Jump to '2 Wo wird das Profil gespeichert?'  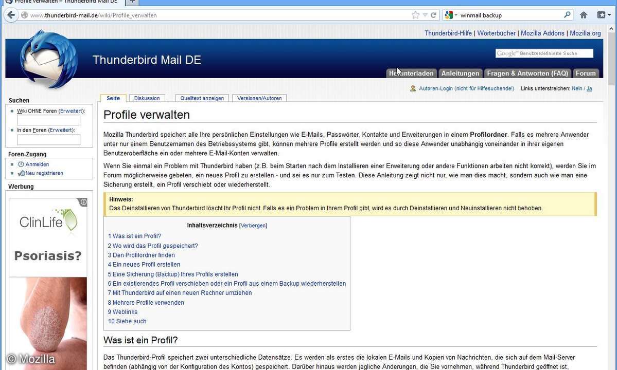point(153,246)
